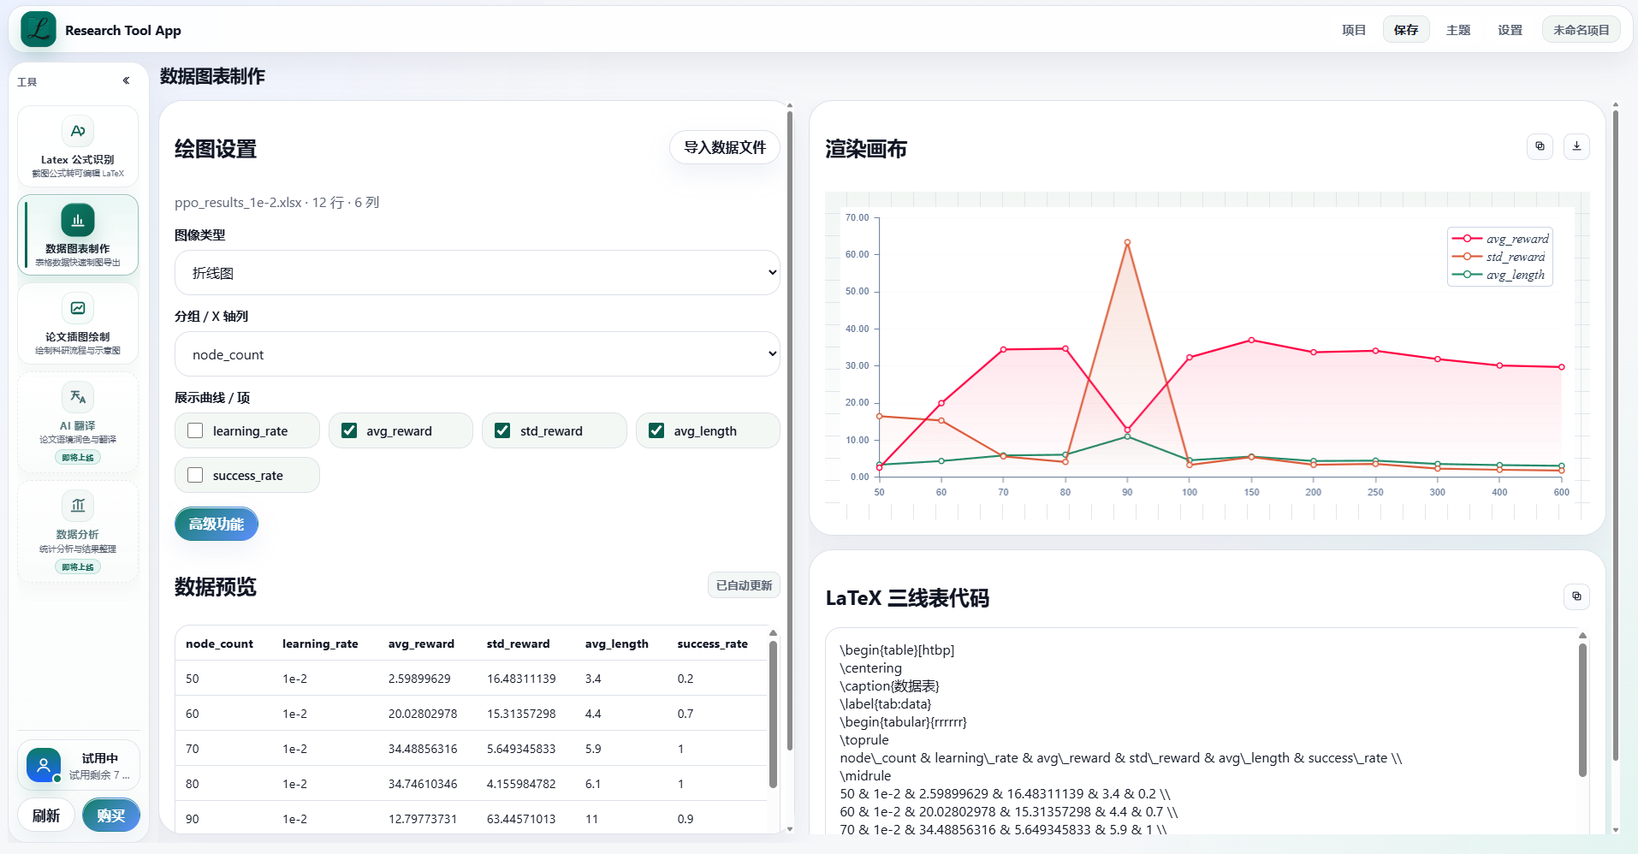1638x854 pixels.
Task: Open the X轴列 node_count dropdown
Action: tap(478, 354)
